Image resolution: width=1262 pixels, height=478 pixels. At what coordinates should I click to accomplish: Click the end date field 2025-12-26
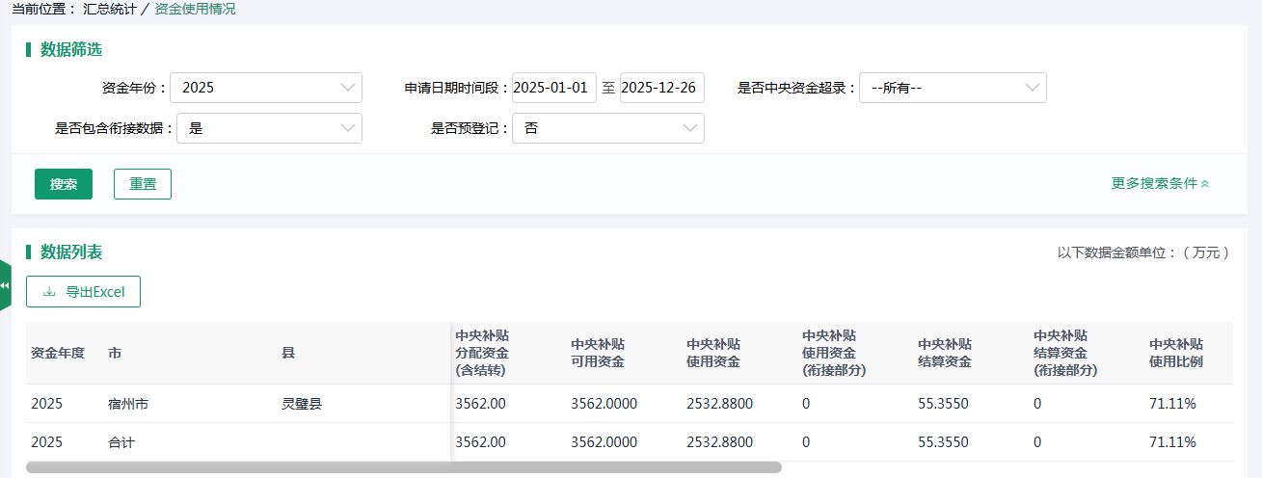pyautogui.click(x=661, y=88)
